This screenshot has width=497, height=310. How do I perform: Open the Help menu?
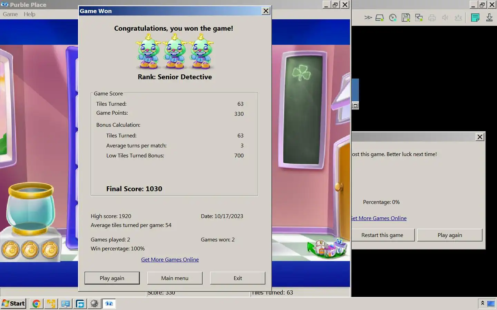click(29, 14)
